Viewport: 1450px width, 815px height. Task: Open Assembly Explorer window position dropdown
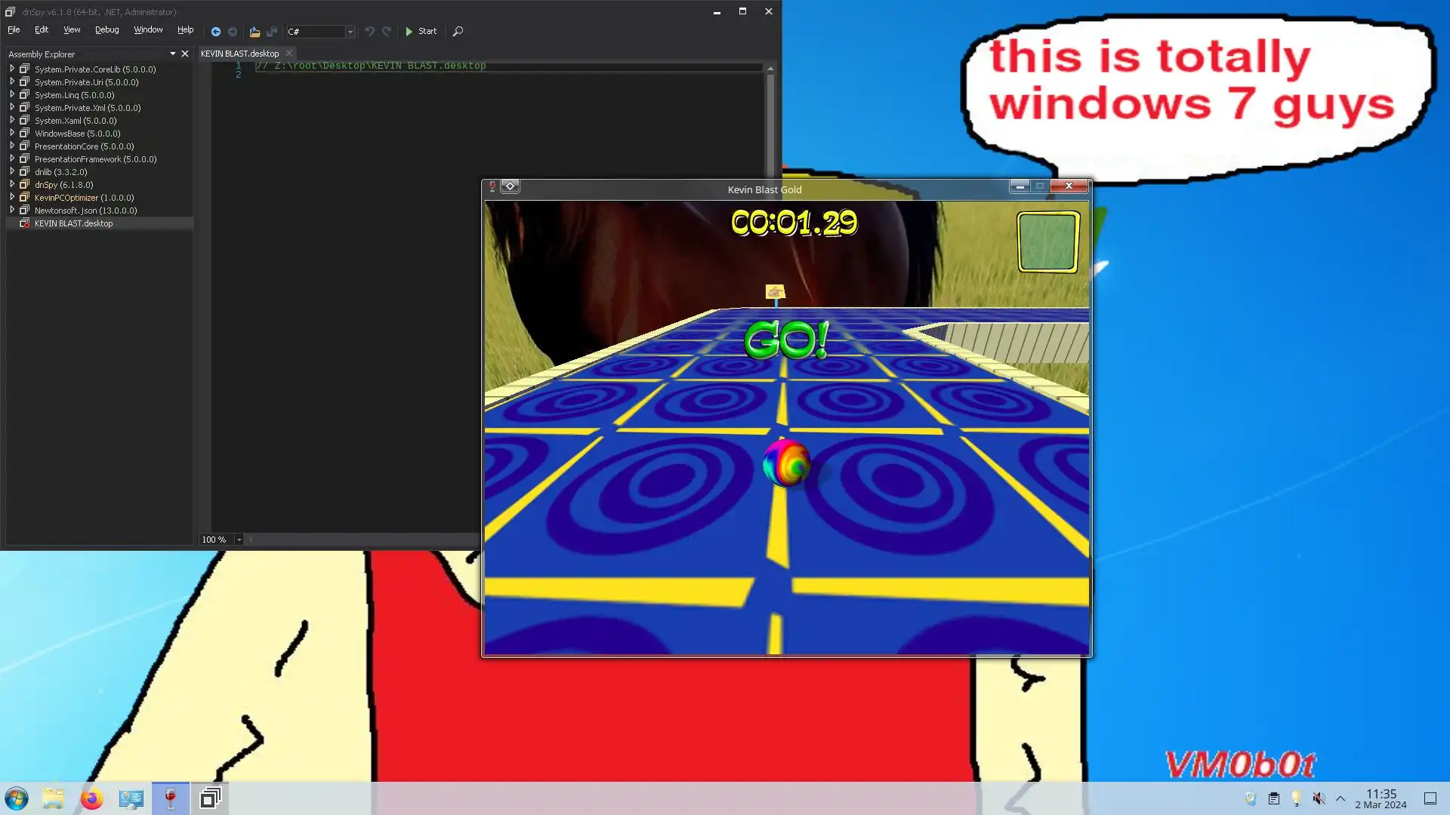click(x=173, y=54)
